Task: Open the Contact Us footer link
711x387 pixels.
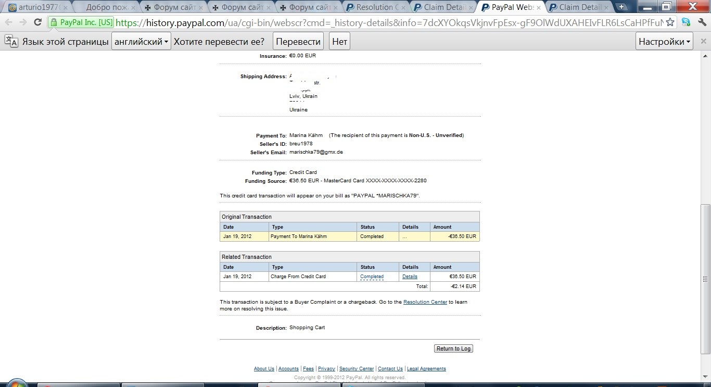Action: (x=390, y=369)
